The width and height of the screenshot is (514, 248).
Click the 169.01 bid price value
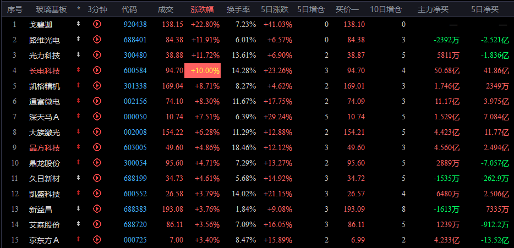click(354, 86)
